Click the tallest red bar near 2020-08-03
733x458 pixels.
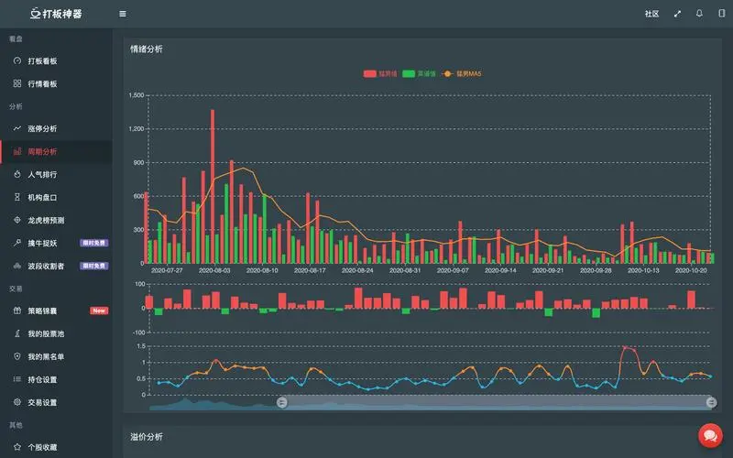pyautogui.click(x=213, y=183)
